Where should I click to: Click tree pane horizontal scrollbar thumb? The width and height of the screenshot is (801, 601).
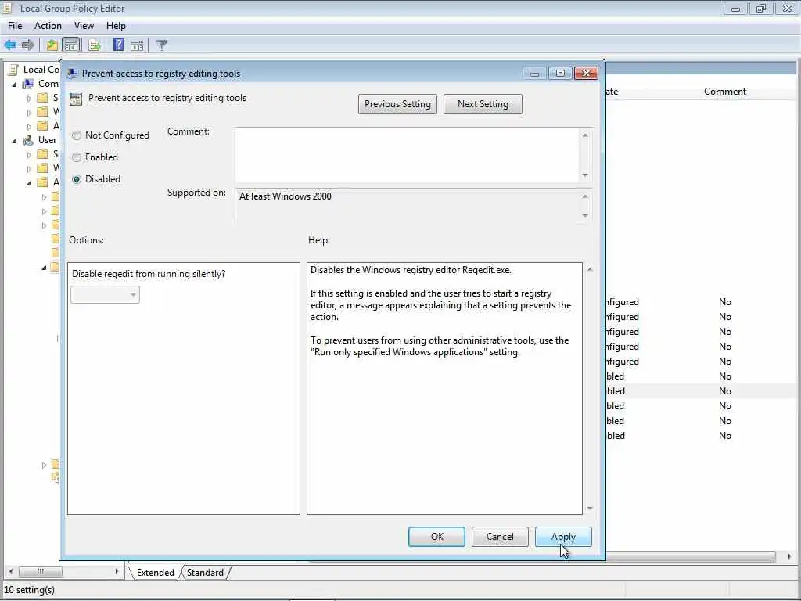(x=41, y=570)
